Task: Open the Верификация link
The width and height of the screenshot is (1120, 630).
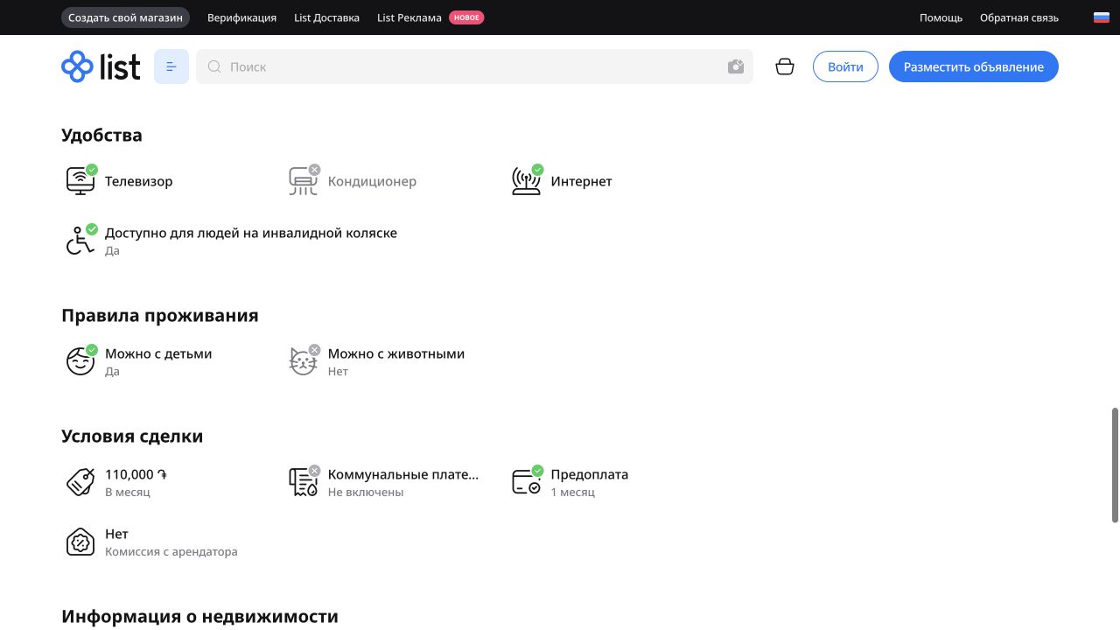Action: [x=241, y=17]
